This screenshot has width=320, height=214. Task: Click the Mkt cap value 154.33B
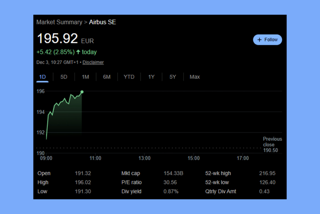pos(173,173)
